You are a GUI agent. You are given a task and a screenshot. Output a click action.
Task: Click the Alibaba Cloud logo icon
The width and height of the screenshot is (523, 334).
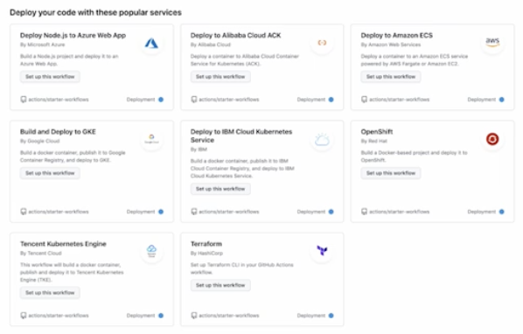(x=322, y=43)
